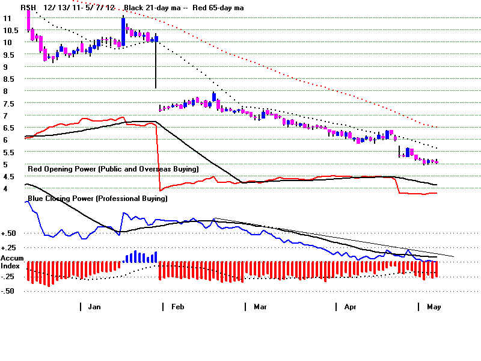Image resolution: width=481 pixels, height=361 pixels.
Task: Click the May month marker on time axis
Action: (x=434, y=307)
